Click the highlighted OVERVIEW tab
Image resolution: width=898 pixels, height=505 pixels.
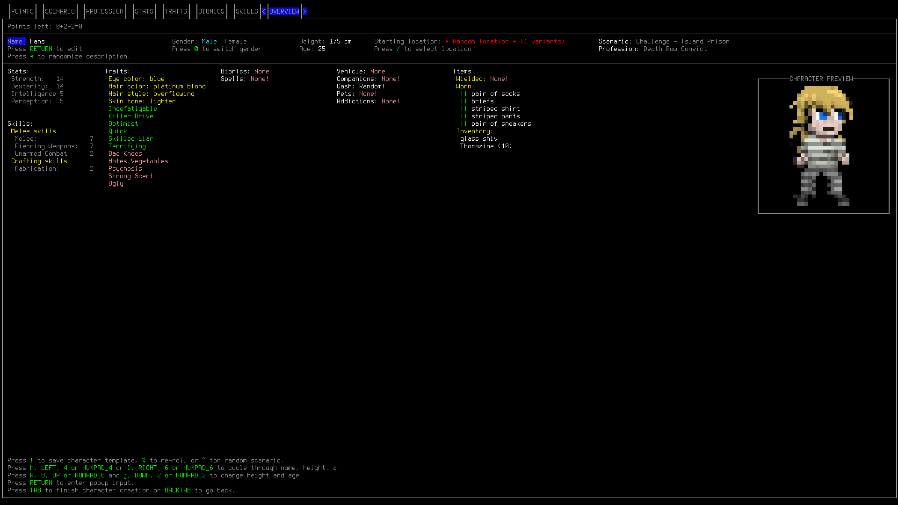[x=284, y=11]
